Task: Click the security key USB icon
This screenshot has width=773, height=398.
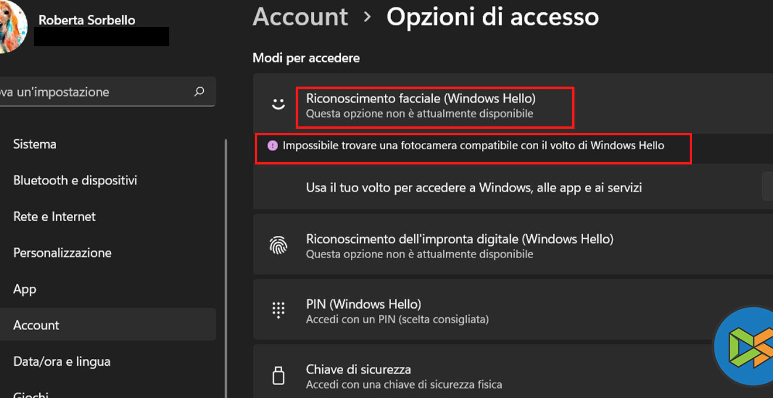Action: coord(278,375)
